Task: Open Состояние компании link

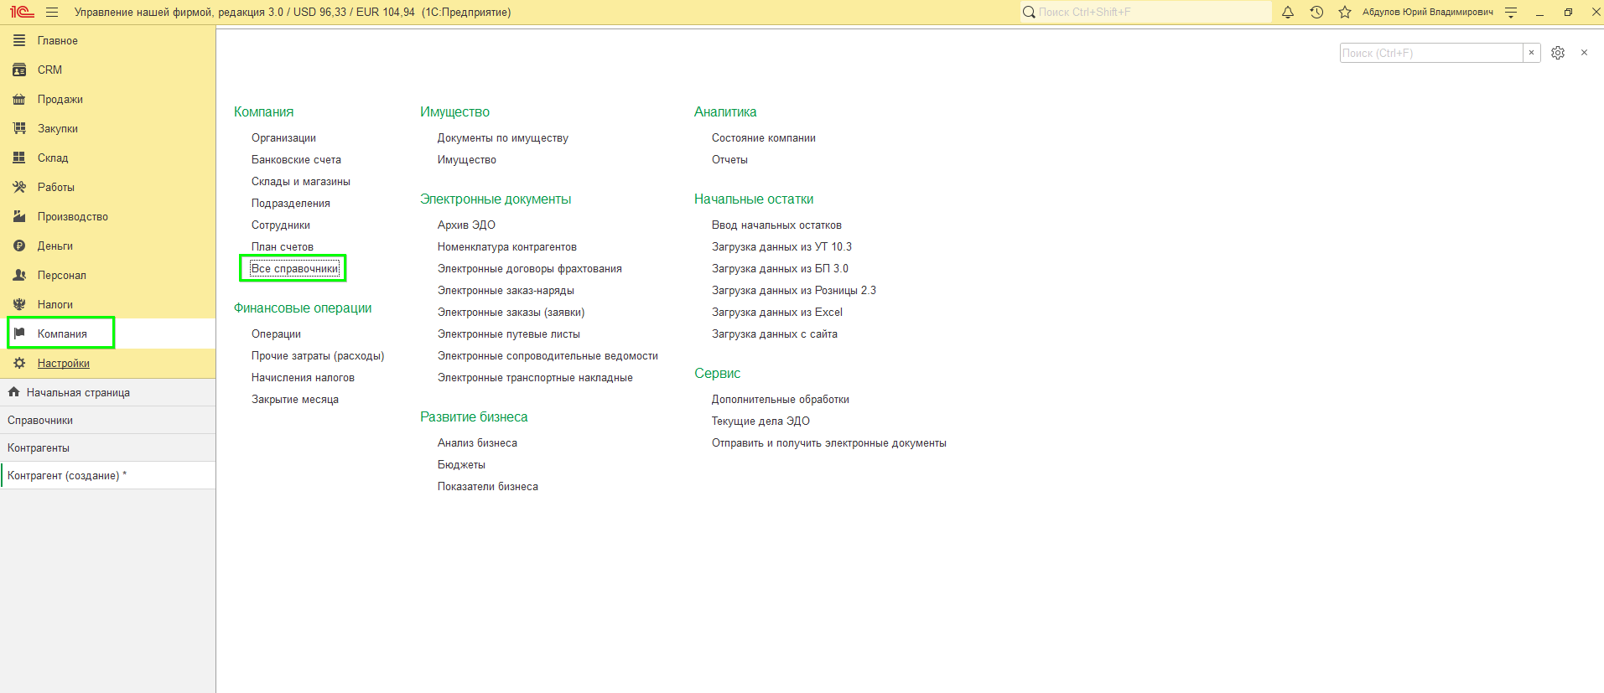Action: point(764,137)
